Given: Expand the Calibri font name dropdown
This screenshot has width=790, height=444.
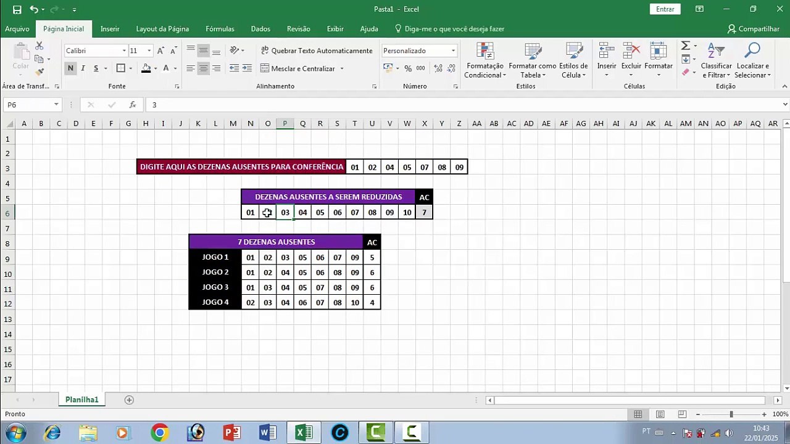Looking at the screenshot, I should pyautogui.click(x=124, y=51).
